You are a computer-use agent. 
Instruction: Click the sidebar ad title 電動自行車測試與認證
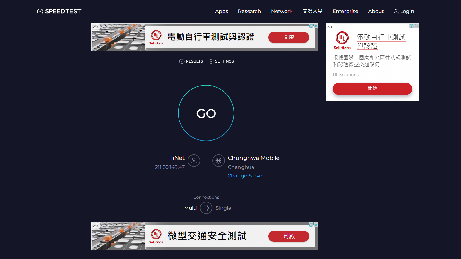coord(381,41)
